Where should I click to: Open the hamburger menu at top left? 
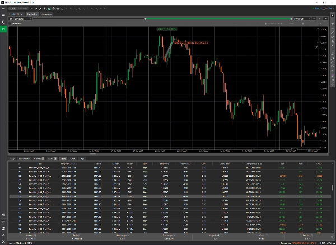[3, 8]
